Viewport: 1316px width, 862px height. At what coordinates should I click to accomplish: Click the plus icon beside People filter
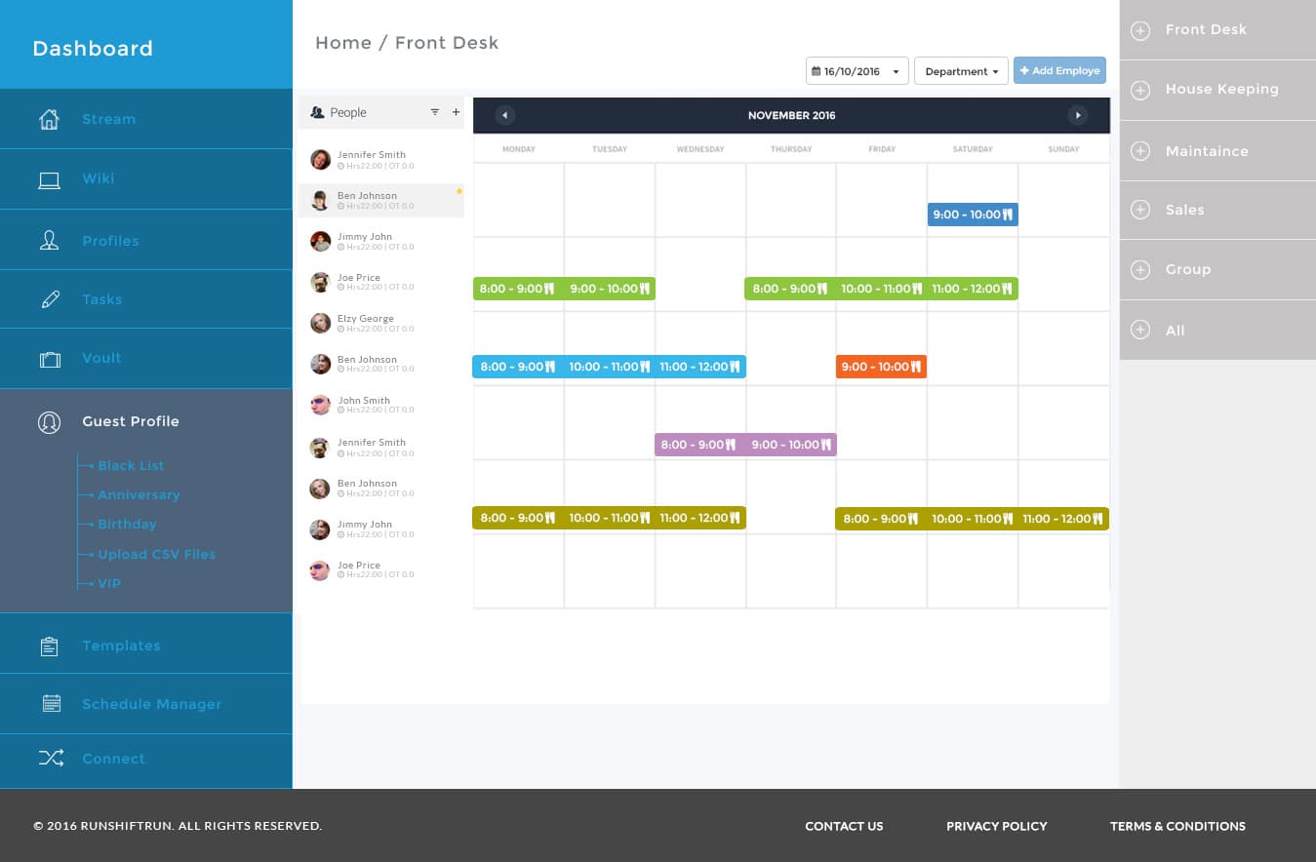click(456, 113)
